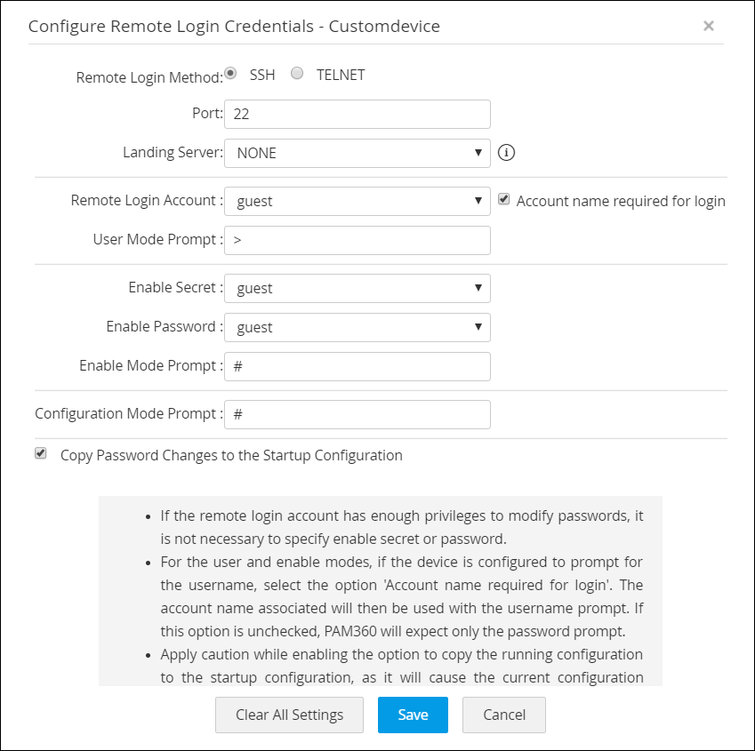This screenshot has width=755, height=751.
Task: Expand the Remote Login Account dropdown
Action: coord(357,201)
